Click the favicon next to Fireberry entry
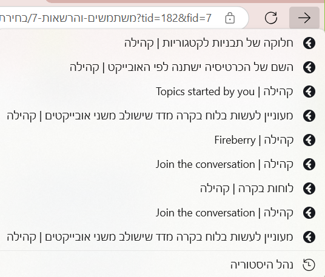The image size is (325, 277). (309, 140)
